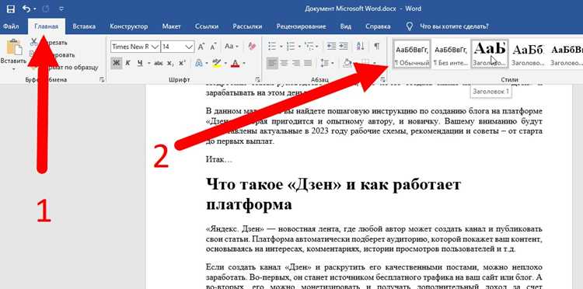The image size is (583, 289).
Task: Click the Center alignment icon
Action: pos(284,63)
